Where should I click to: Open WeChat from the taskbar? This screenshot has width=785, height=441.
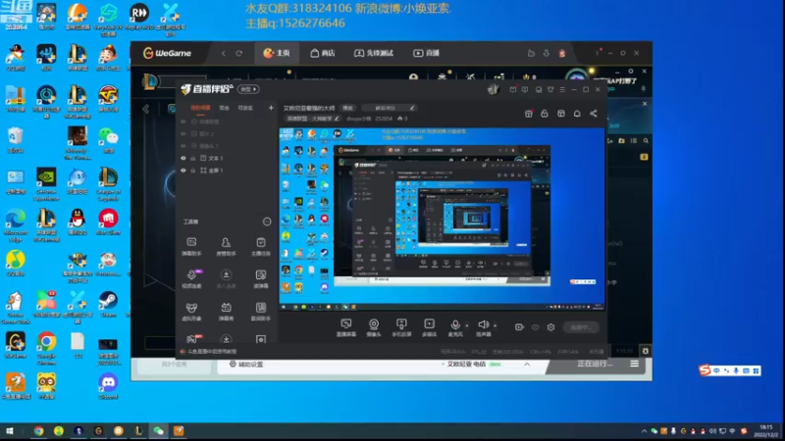pos(158,430)
